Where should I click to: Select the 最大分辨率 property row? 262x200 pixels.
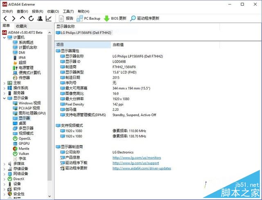95,99
